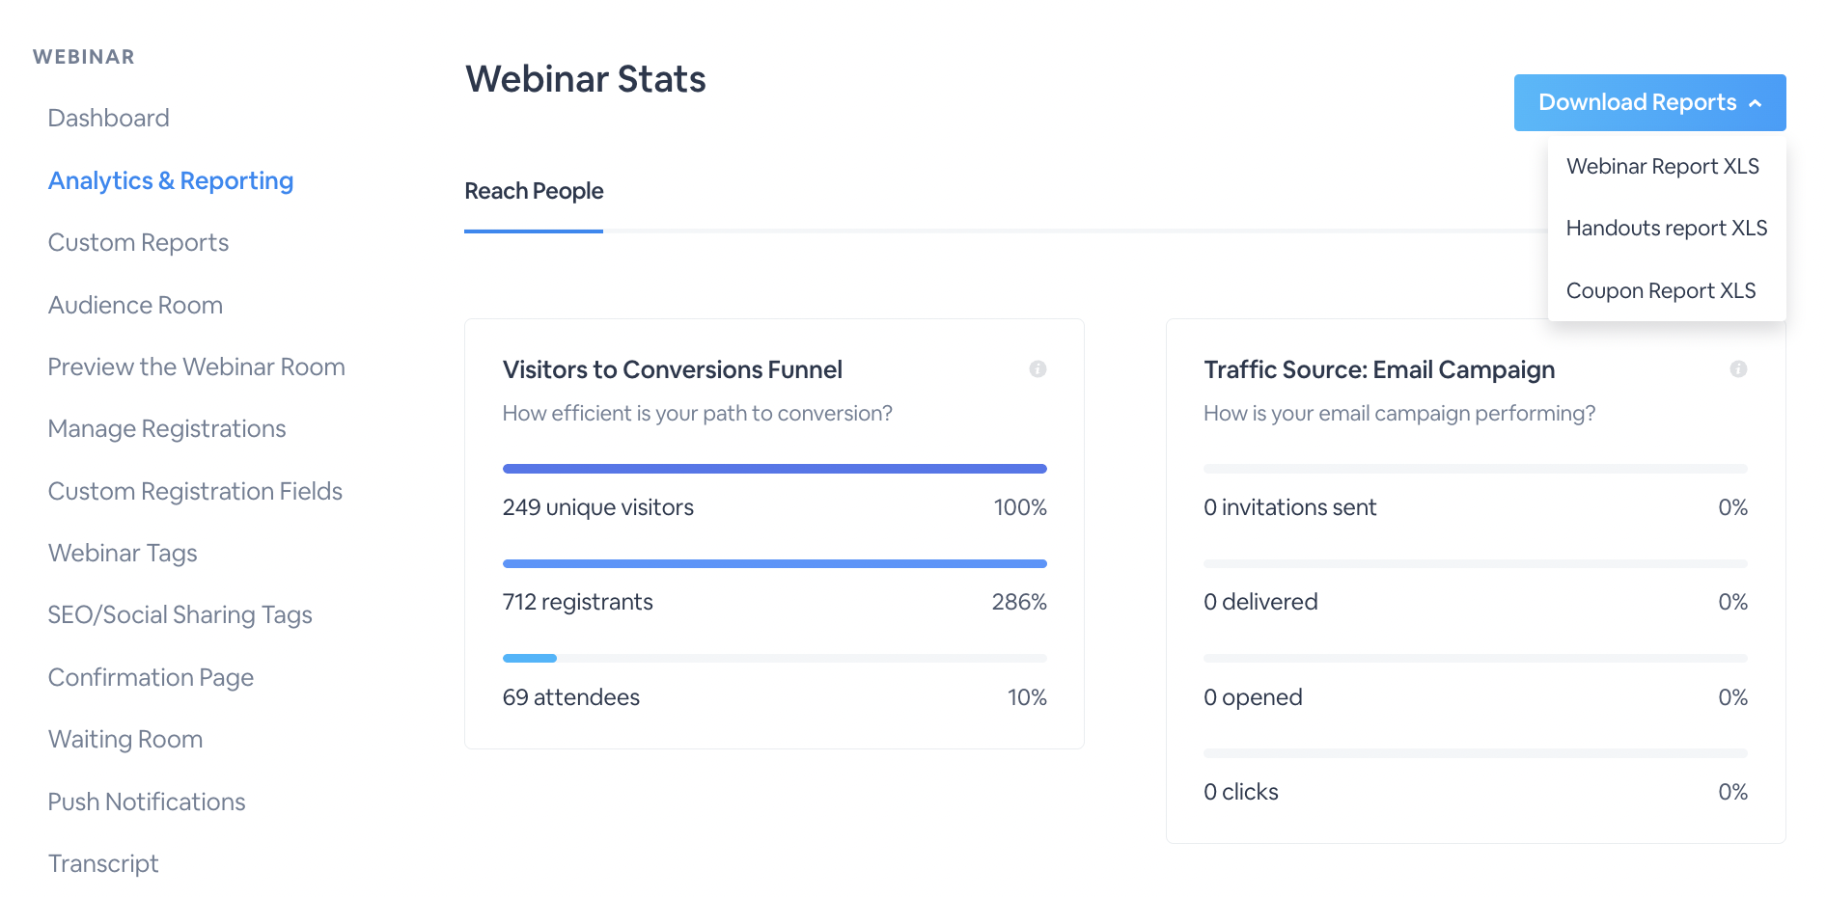Open Custom Registration Fields

pyautogui.click(x=195, y=491)
